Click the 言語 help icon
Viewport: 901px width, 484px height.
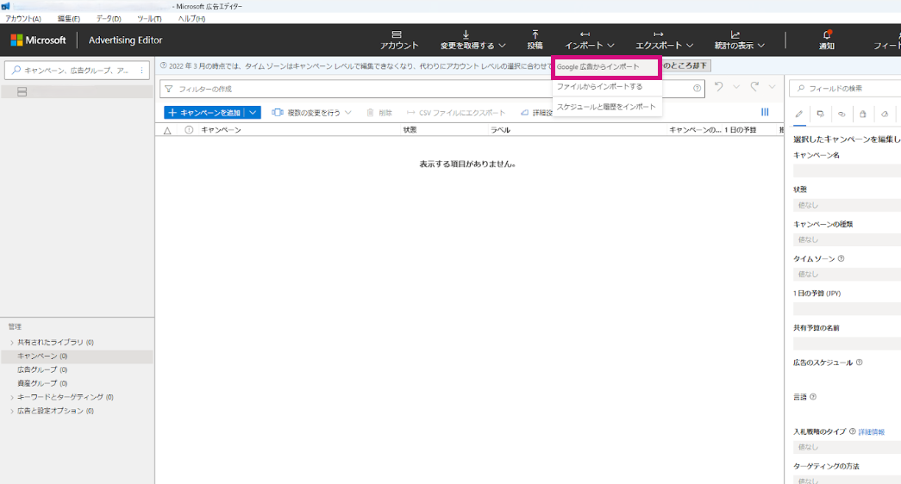click(813, 397)
